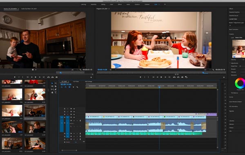Toggle V1 source patching indicator

(62, 117)
